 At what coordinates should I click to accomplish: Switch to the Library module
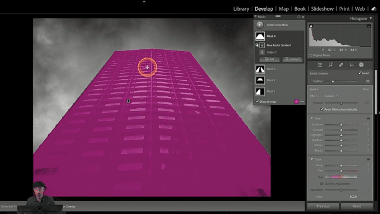241,9
